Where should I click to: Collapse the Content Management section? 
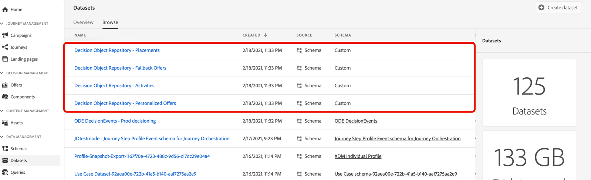tap(2, 111)
